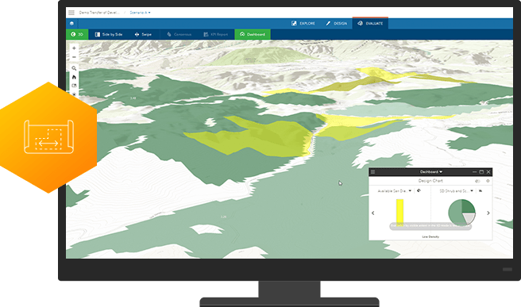
Task: Switch to the EXPLORE tab
Action: tap(303, 23)
